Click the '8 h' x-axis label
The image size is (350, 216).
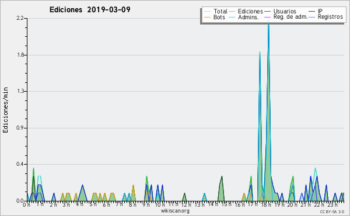pyautogui.click(x=132, y=205)
